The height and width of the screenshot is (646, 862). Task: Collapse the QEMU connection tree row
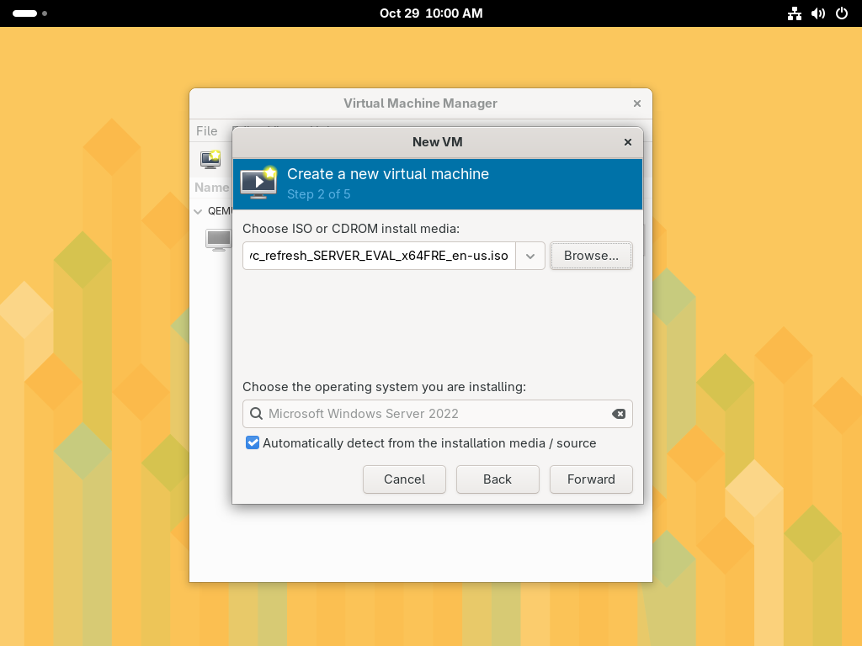pyautogui.click(x=199, y=211)
